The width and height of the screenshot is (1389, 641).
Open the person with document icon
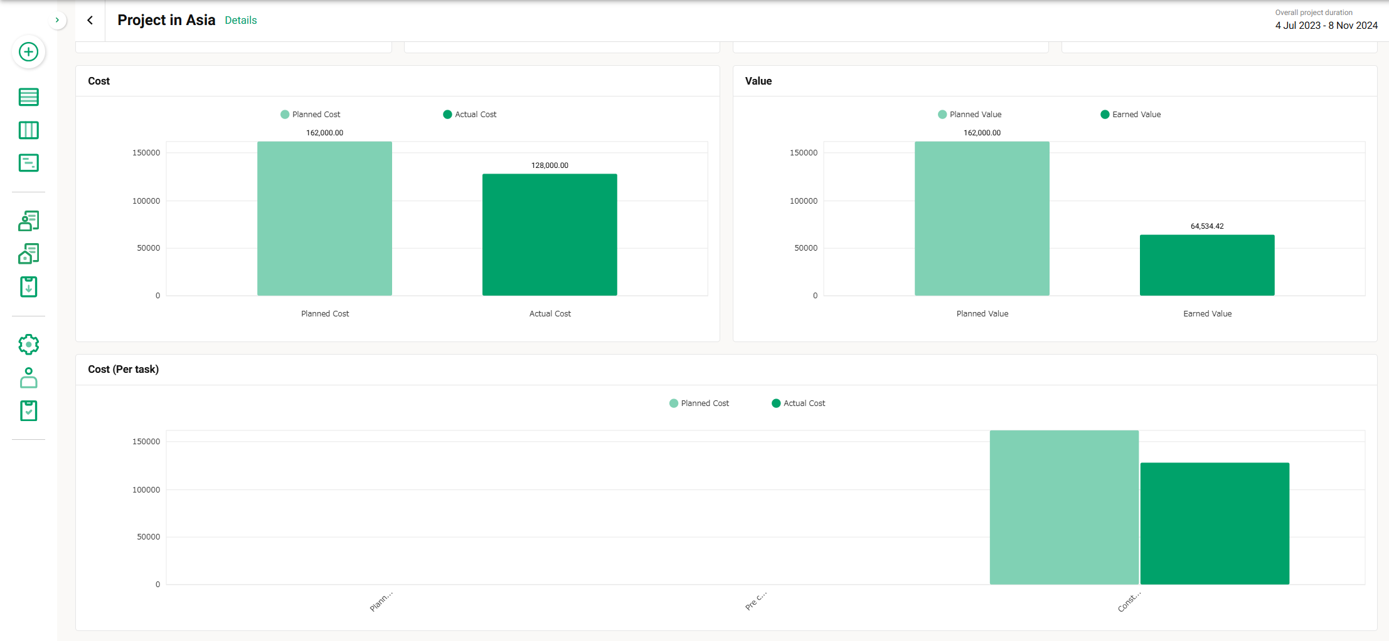click(28, 221)
